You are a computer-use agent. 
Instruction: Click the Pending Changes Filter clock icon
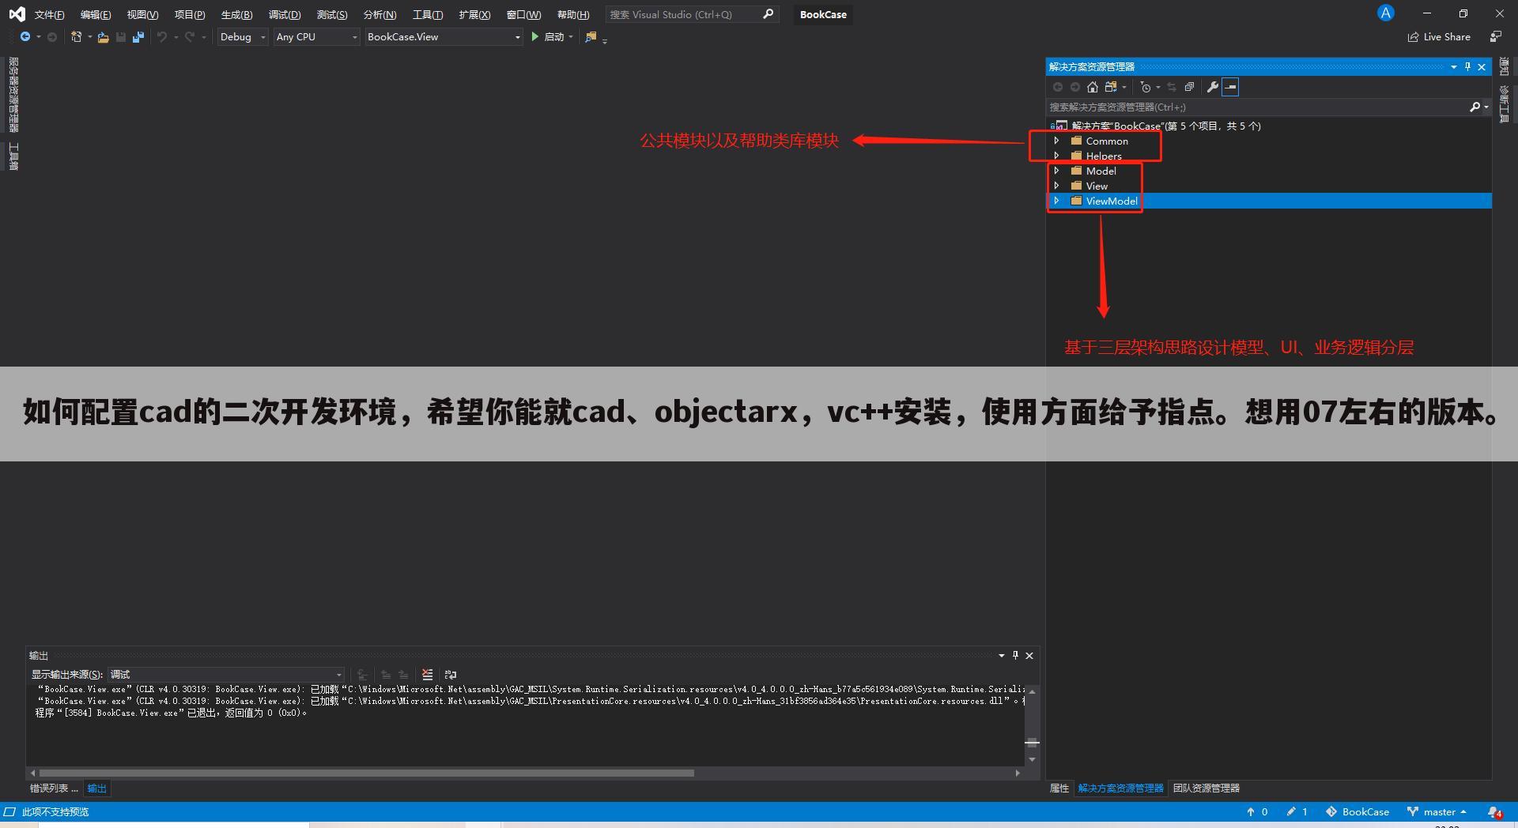pyautogui.click(x=1146, y=87)
